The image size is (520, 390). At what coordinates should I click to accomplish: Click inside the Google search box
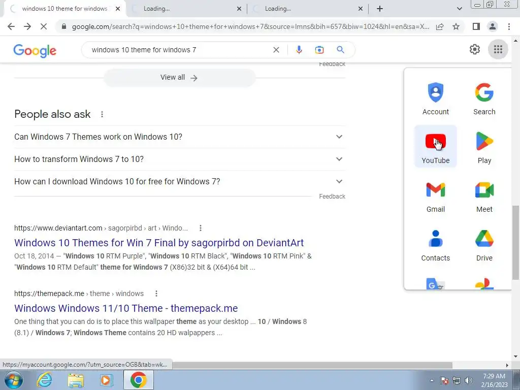(179, 50)
